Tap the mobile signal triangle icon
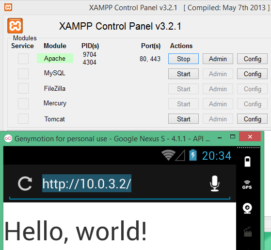The height and width of the screenshot is (250, 271). [180, 155]
